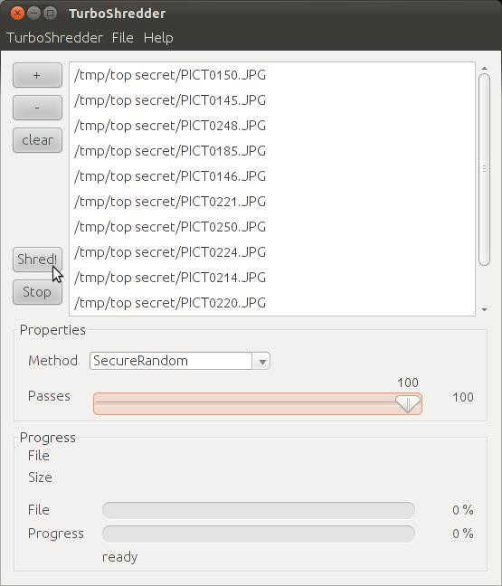Open the Method dropdown arrow
The height and width of the screenshot is (586, 502).
[x=261, y=361]
